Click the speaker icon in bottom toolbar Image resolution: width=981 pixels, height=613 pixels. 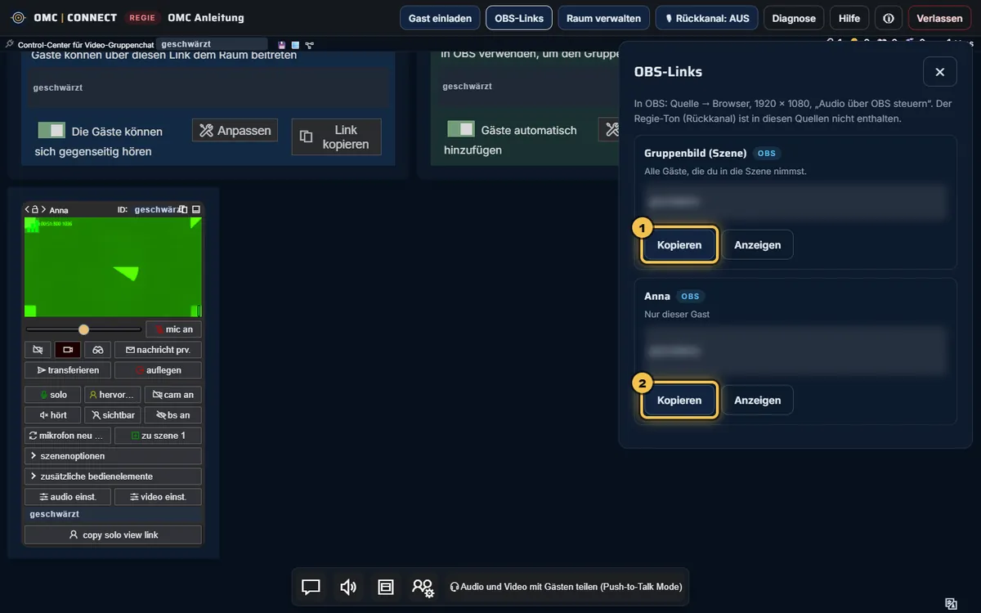click(348, 587)
